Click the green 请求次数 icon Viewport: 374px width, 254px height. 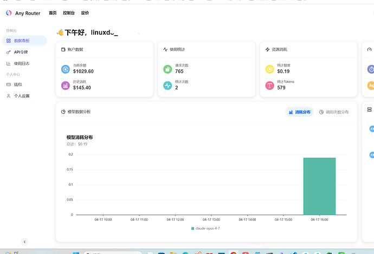coord(167,69)
